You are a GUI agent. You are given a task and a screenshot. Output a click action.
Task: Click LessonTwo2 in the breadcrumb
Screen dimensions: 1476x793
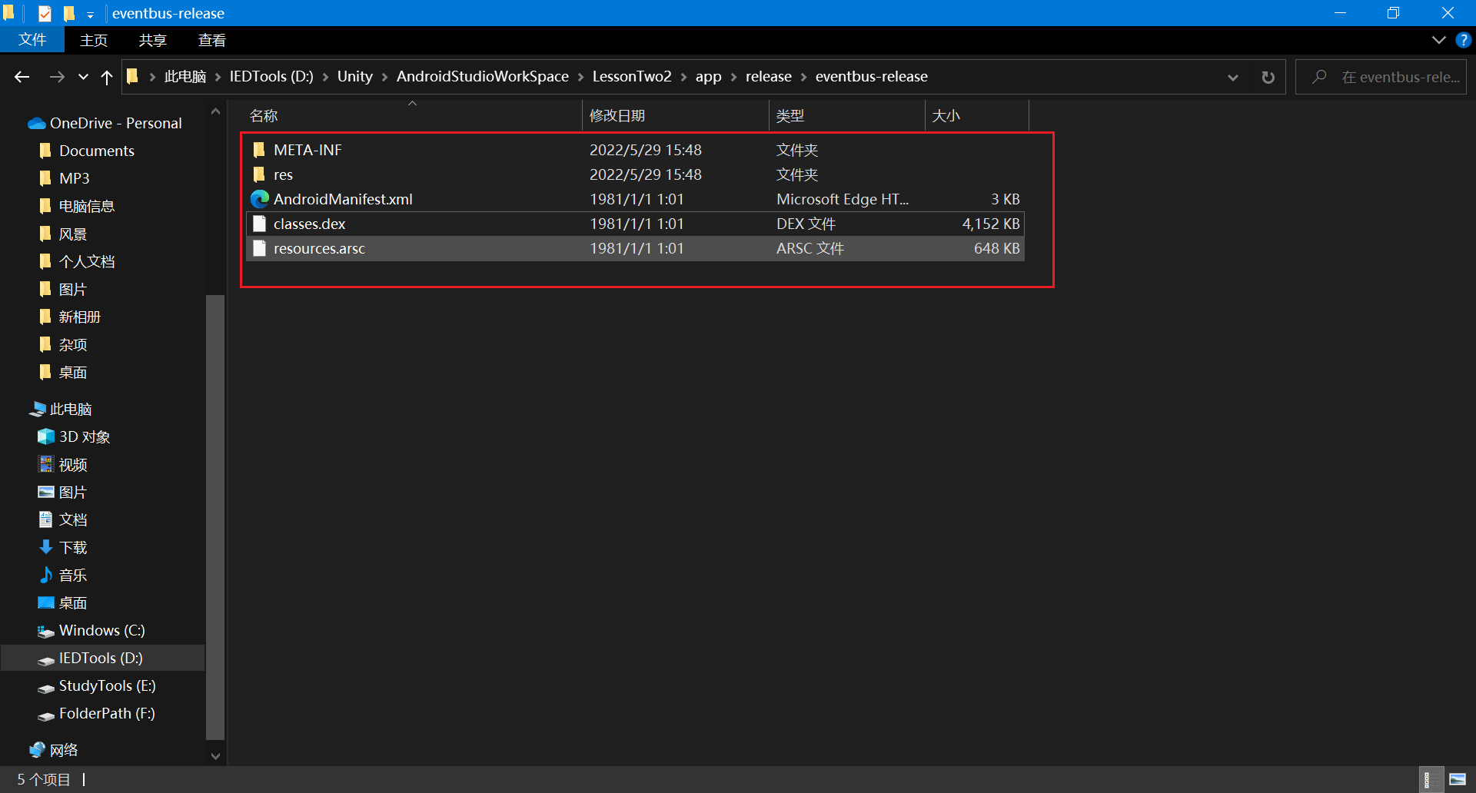click(632, 77)
